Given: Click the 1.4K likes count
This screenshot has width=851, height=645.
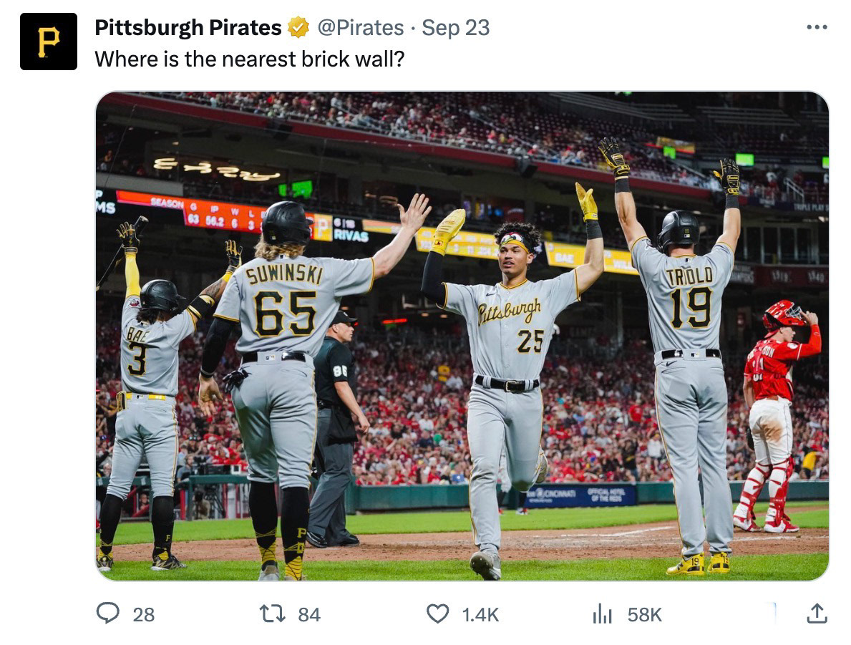Looking at the screenshot, I should 480,615.
